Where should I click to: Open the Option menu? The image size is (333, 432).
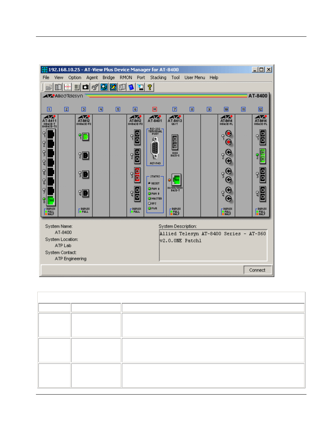click(75, 78)
